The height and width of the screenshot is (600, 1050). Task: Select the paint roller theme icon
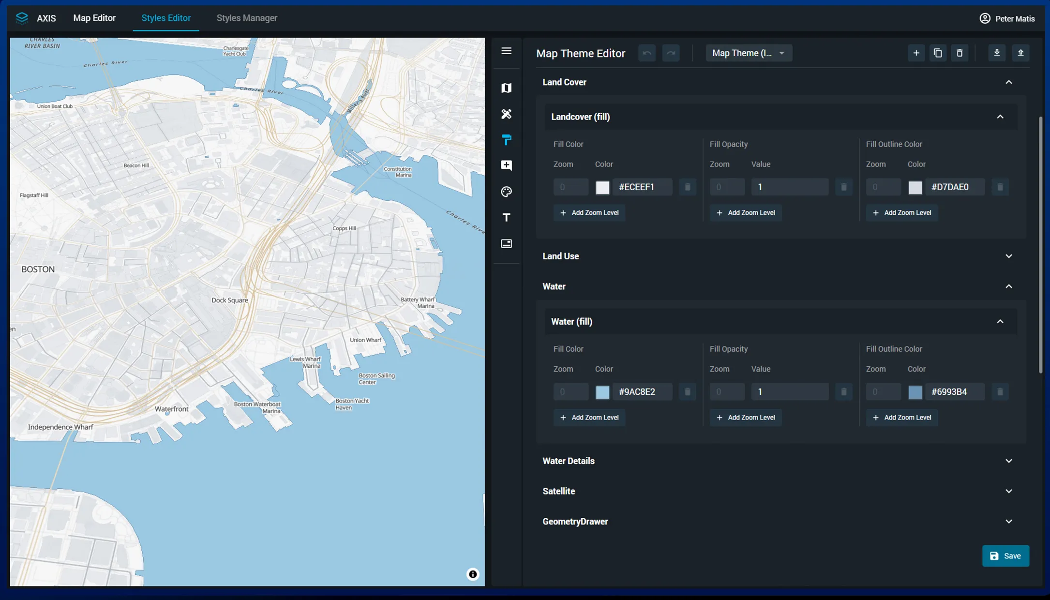tap(506, 140)
